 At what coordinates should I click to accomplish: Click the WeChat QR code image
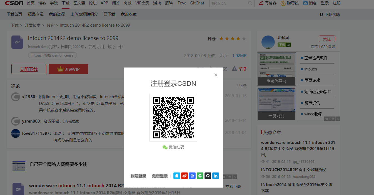(173, 118)
